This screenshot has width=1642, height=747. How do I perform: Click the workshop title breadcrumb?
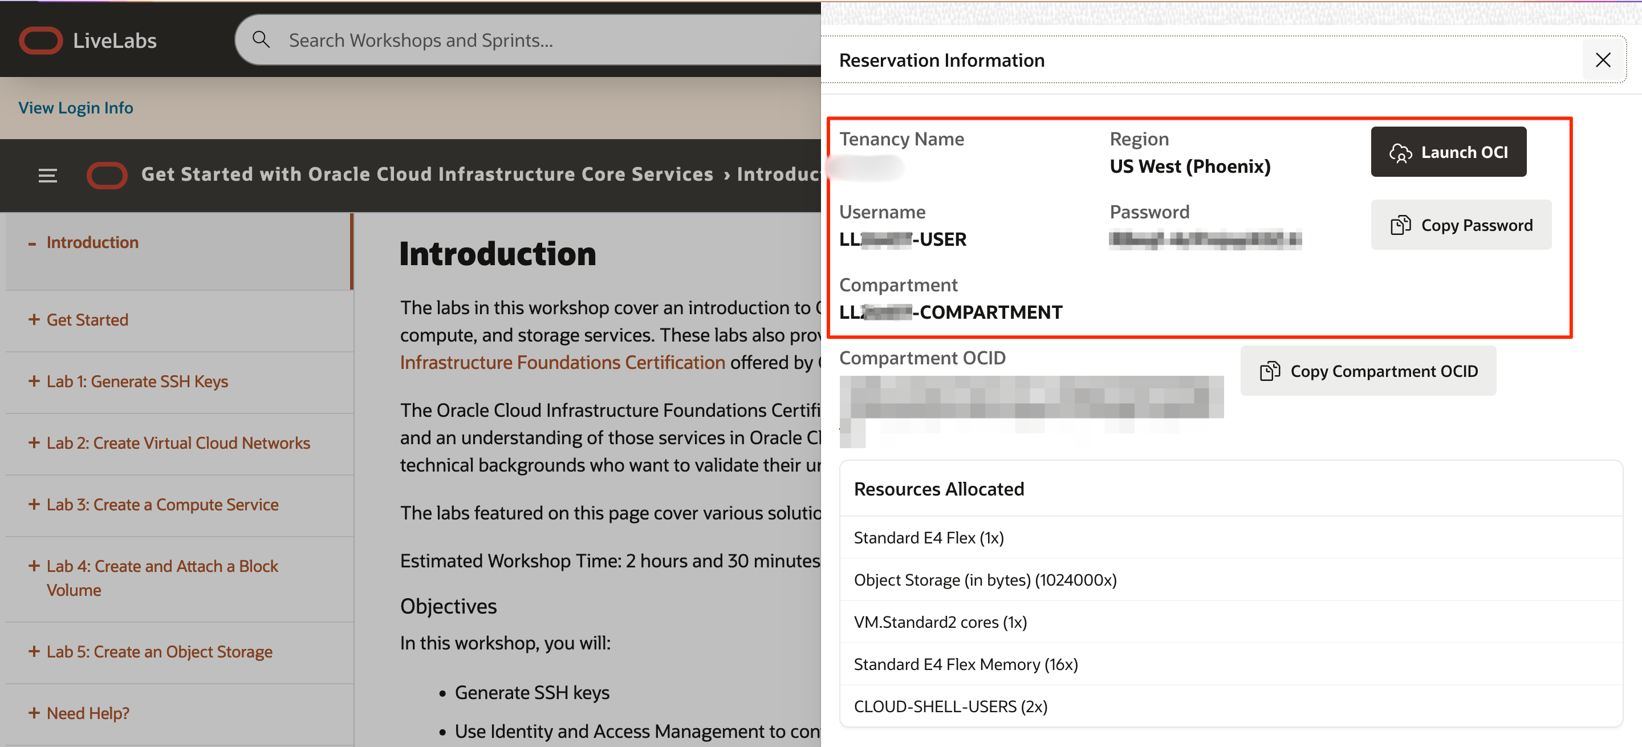pyautogui.click(x=426, y=174)
